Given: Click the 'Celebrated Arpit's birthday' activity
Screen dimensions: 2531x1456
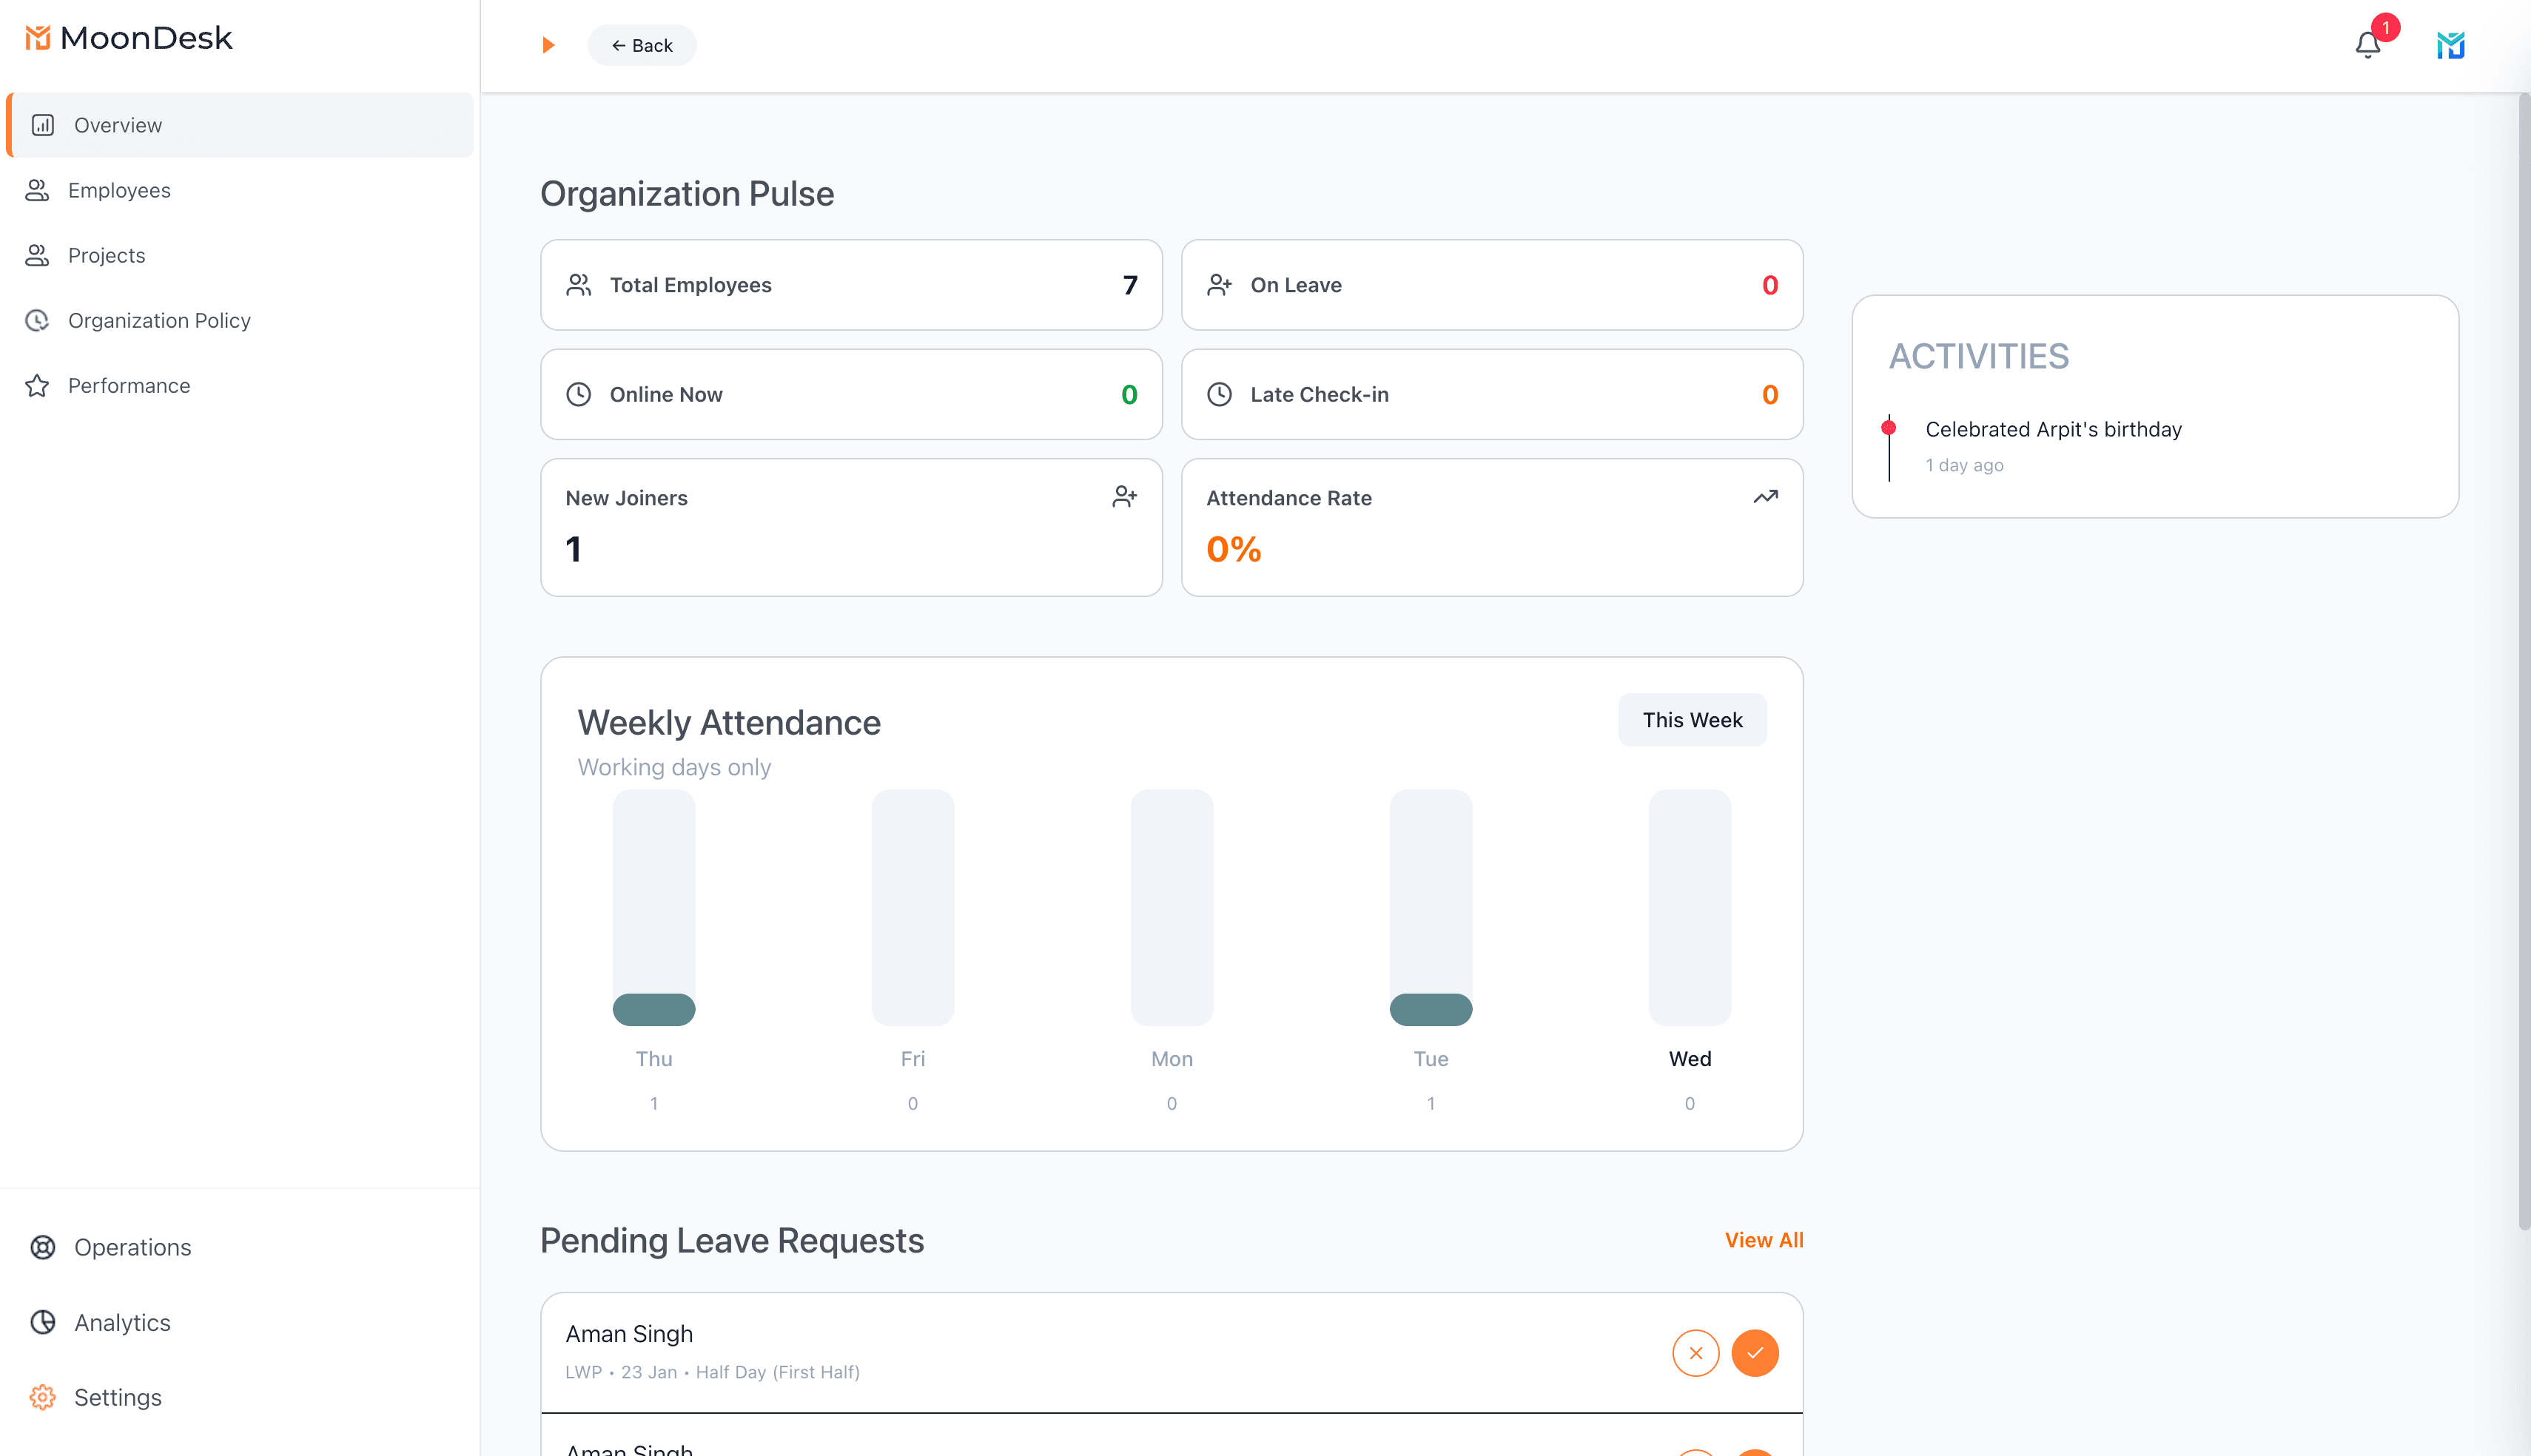Looking at the screenshot, I should click(x=2053, y=429).
